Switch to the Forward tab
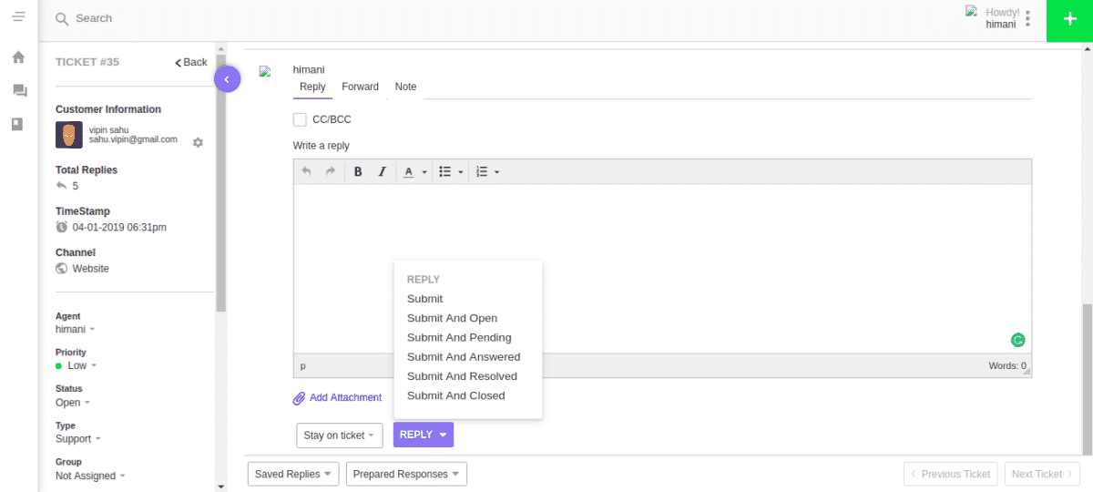 (360, 87)
